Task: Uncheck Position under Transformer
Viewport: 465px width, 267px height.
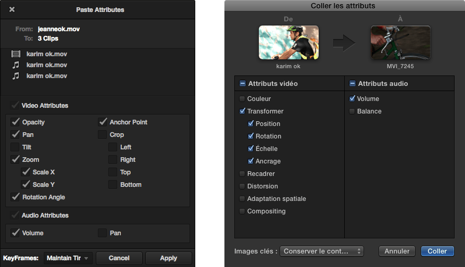Action: click(250, 123)
